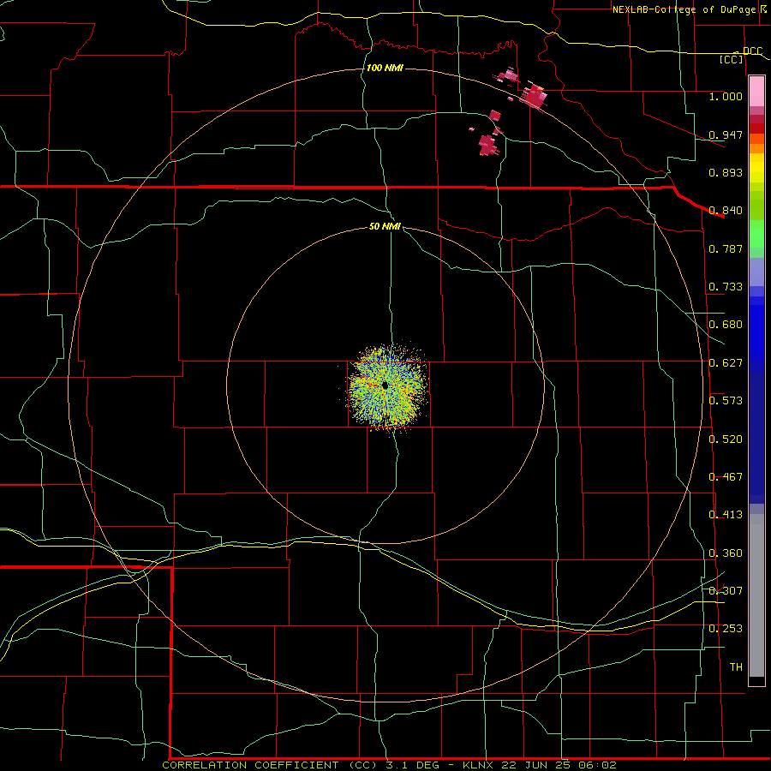771x771 pixels.
Task: Click the 0.413 scale value
Action: click(726, 515)
